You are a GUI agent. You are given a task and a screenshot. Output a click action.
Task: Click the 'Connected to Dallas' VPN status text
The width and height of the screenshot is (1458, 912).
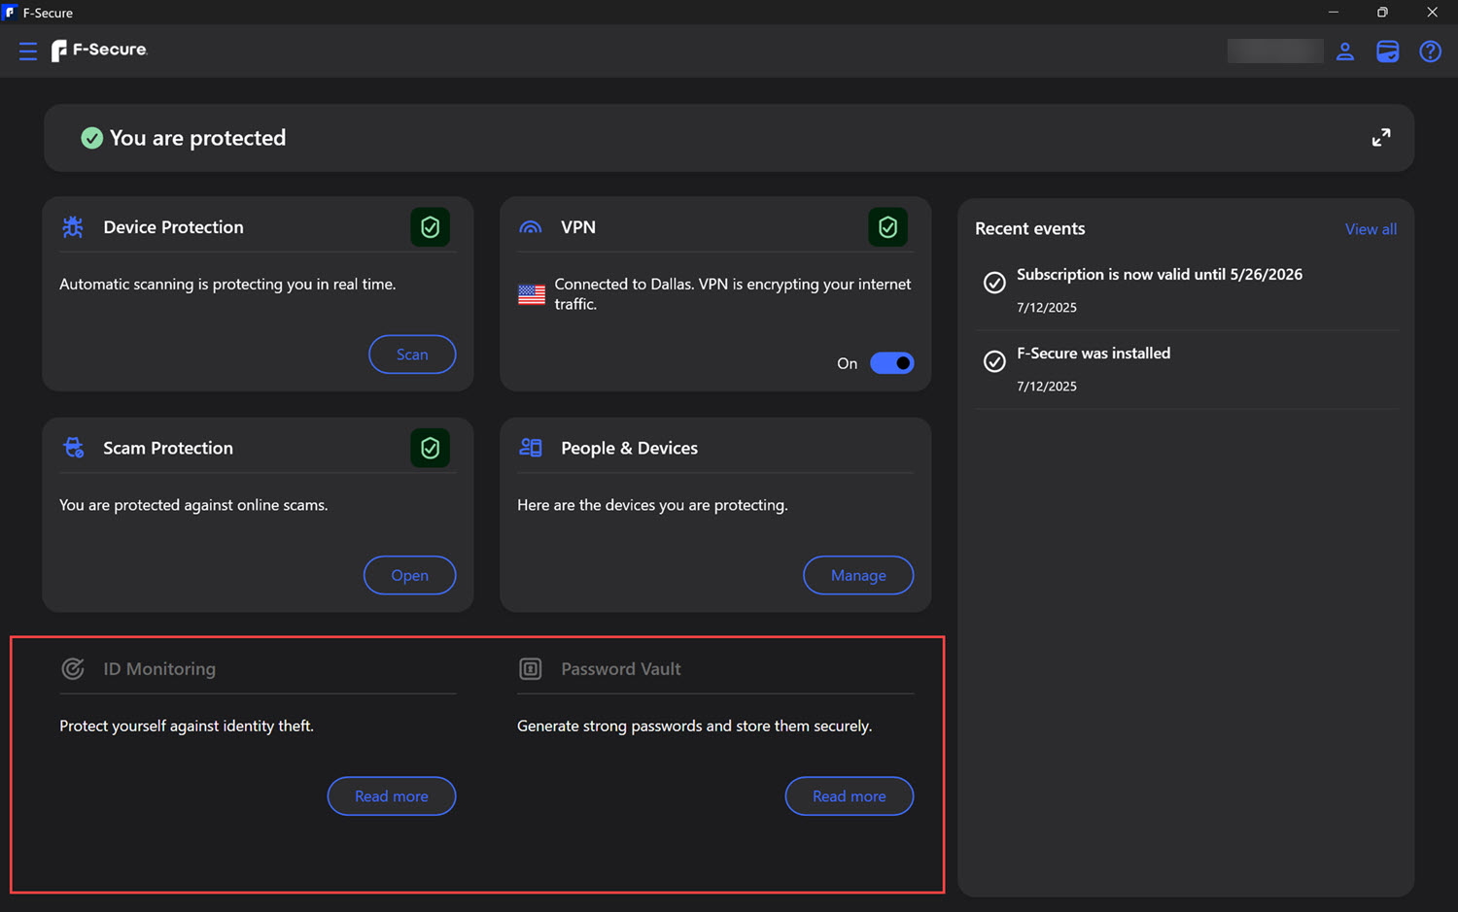[x=733, y=294]
